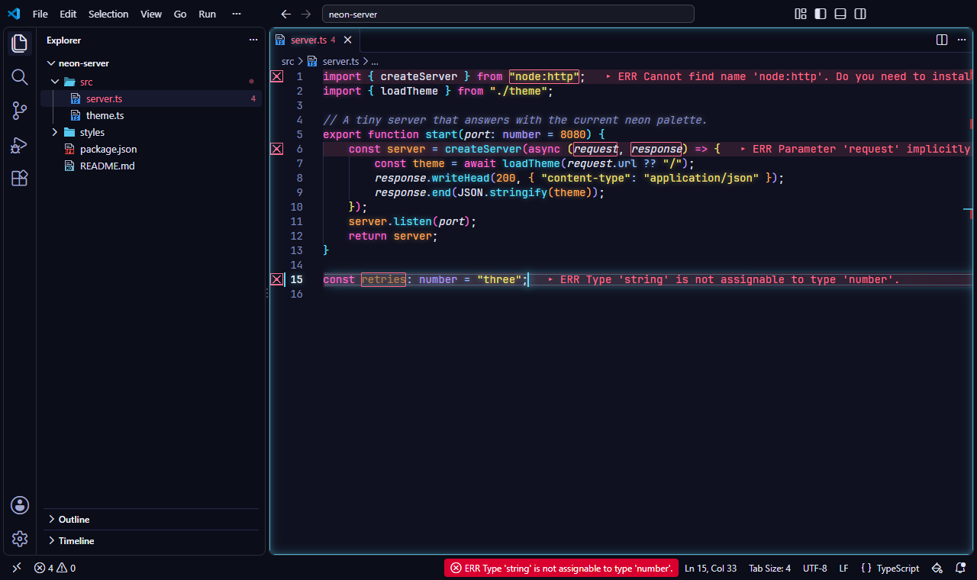The width and height of the screenshot is (977, 580).
Task: Open Explorer Views and More Actions ellipsis
Action: pyautogui.click(x=253, y=40)
